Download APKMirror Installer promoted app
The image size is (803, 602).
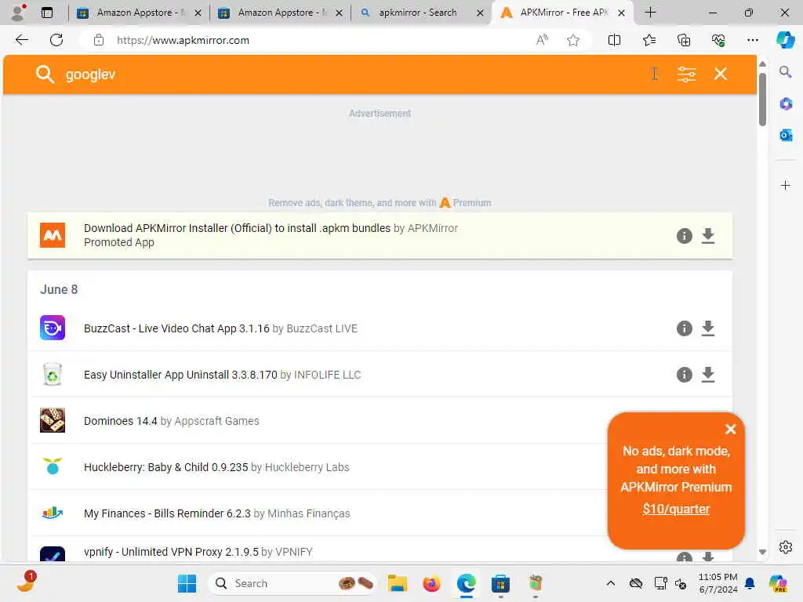pyautogui.click(x=708, y=236)
